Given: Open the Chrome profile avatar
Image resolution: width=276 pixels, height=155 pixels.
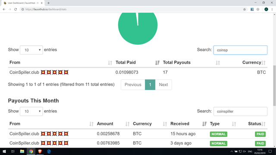Looking at the screenshot, I should pyautogui.click(x=266, y=9).
